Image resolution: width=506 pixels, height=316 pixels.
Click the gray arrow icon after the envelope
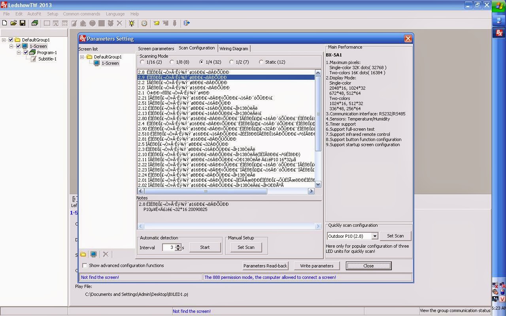point(166,23)
